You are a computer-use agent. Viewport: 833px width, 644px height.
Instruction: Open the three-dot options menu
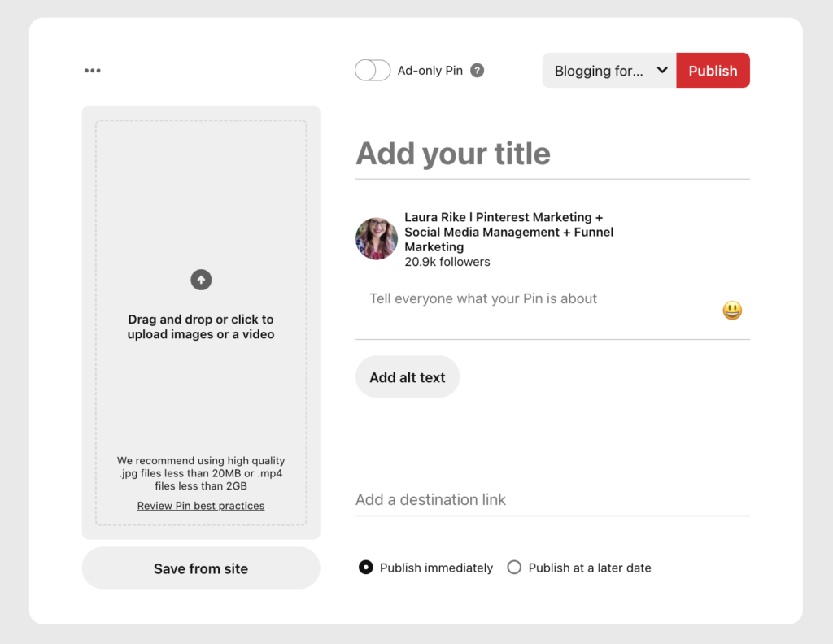(x=92, y=70)
